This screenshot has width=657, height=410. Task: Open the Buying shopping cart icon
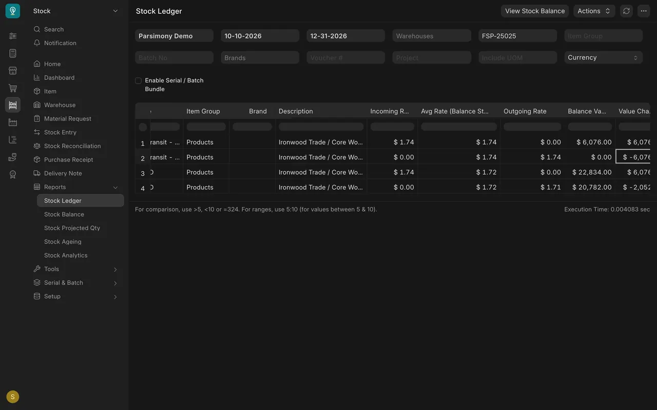coord(13,88)
